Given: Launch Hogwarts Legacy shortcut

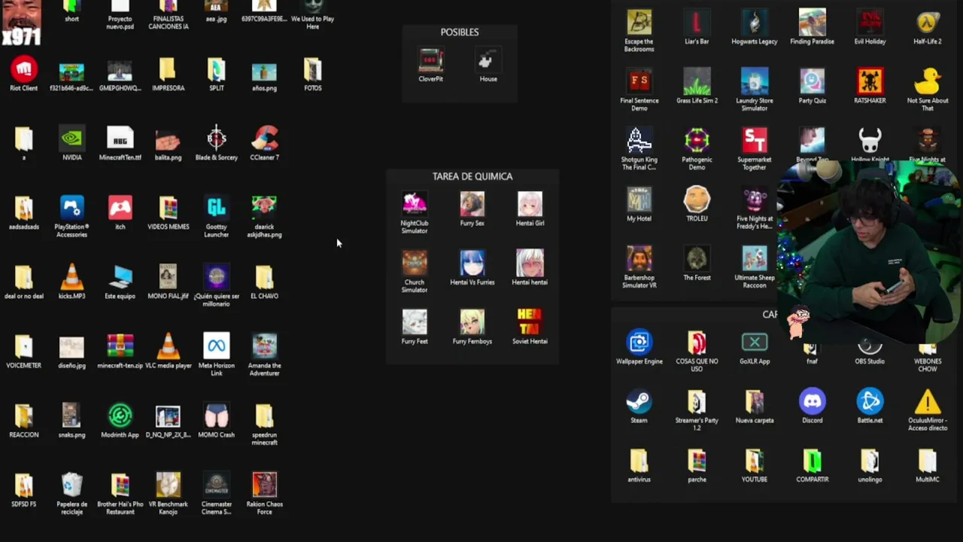Looking at the screenshot, I should pyautogui.click(x=755, y=23).
